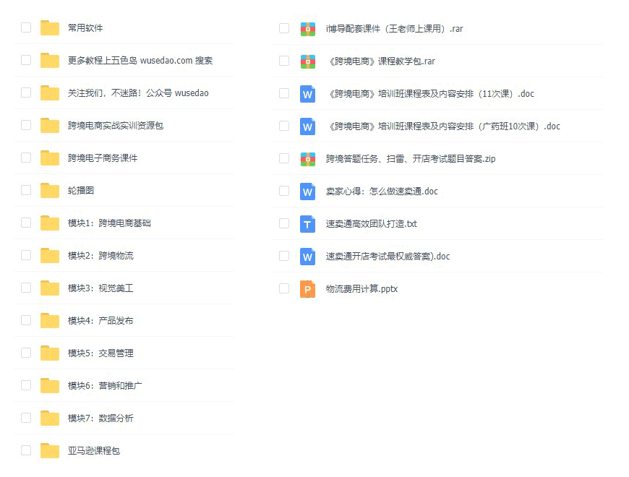629x477 pixels.
Task: Click text 跨境答题任务、扫雷、开店考试题目答案.zip
Action: (411, 159)
